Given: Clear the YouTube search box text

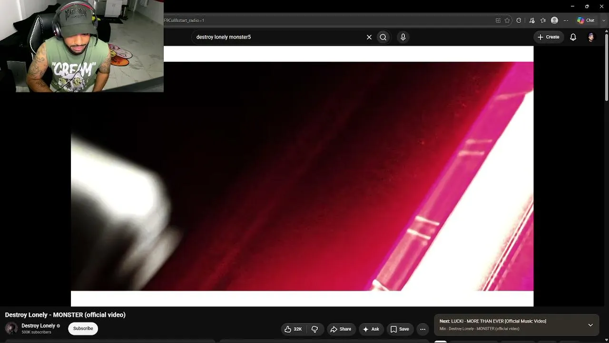Looking at the screenshot, I should [369, 37].
